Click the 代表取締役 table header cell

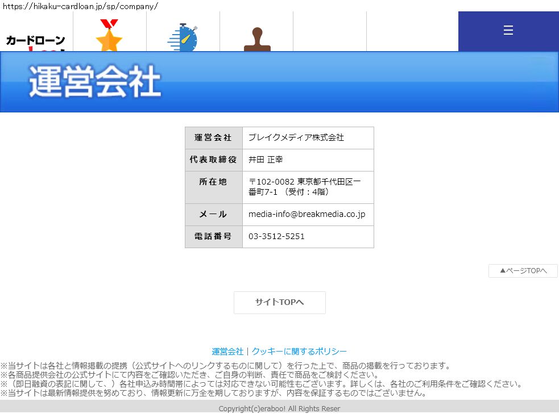point(213,160)
